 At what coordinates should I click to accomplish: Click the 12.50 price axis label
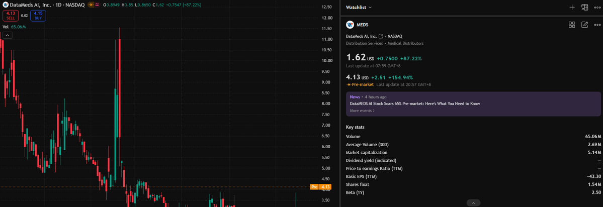(326, 7)
